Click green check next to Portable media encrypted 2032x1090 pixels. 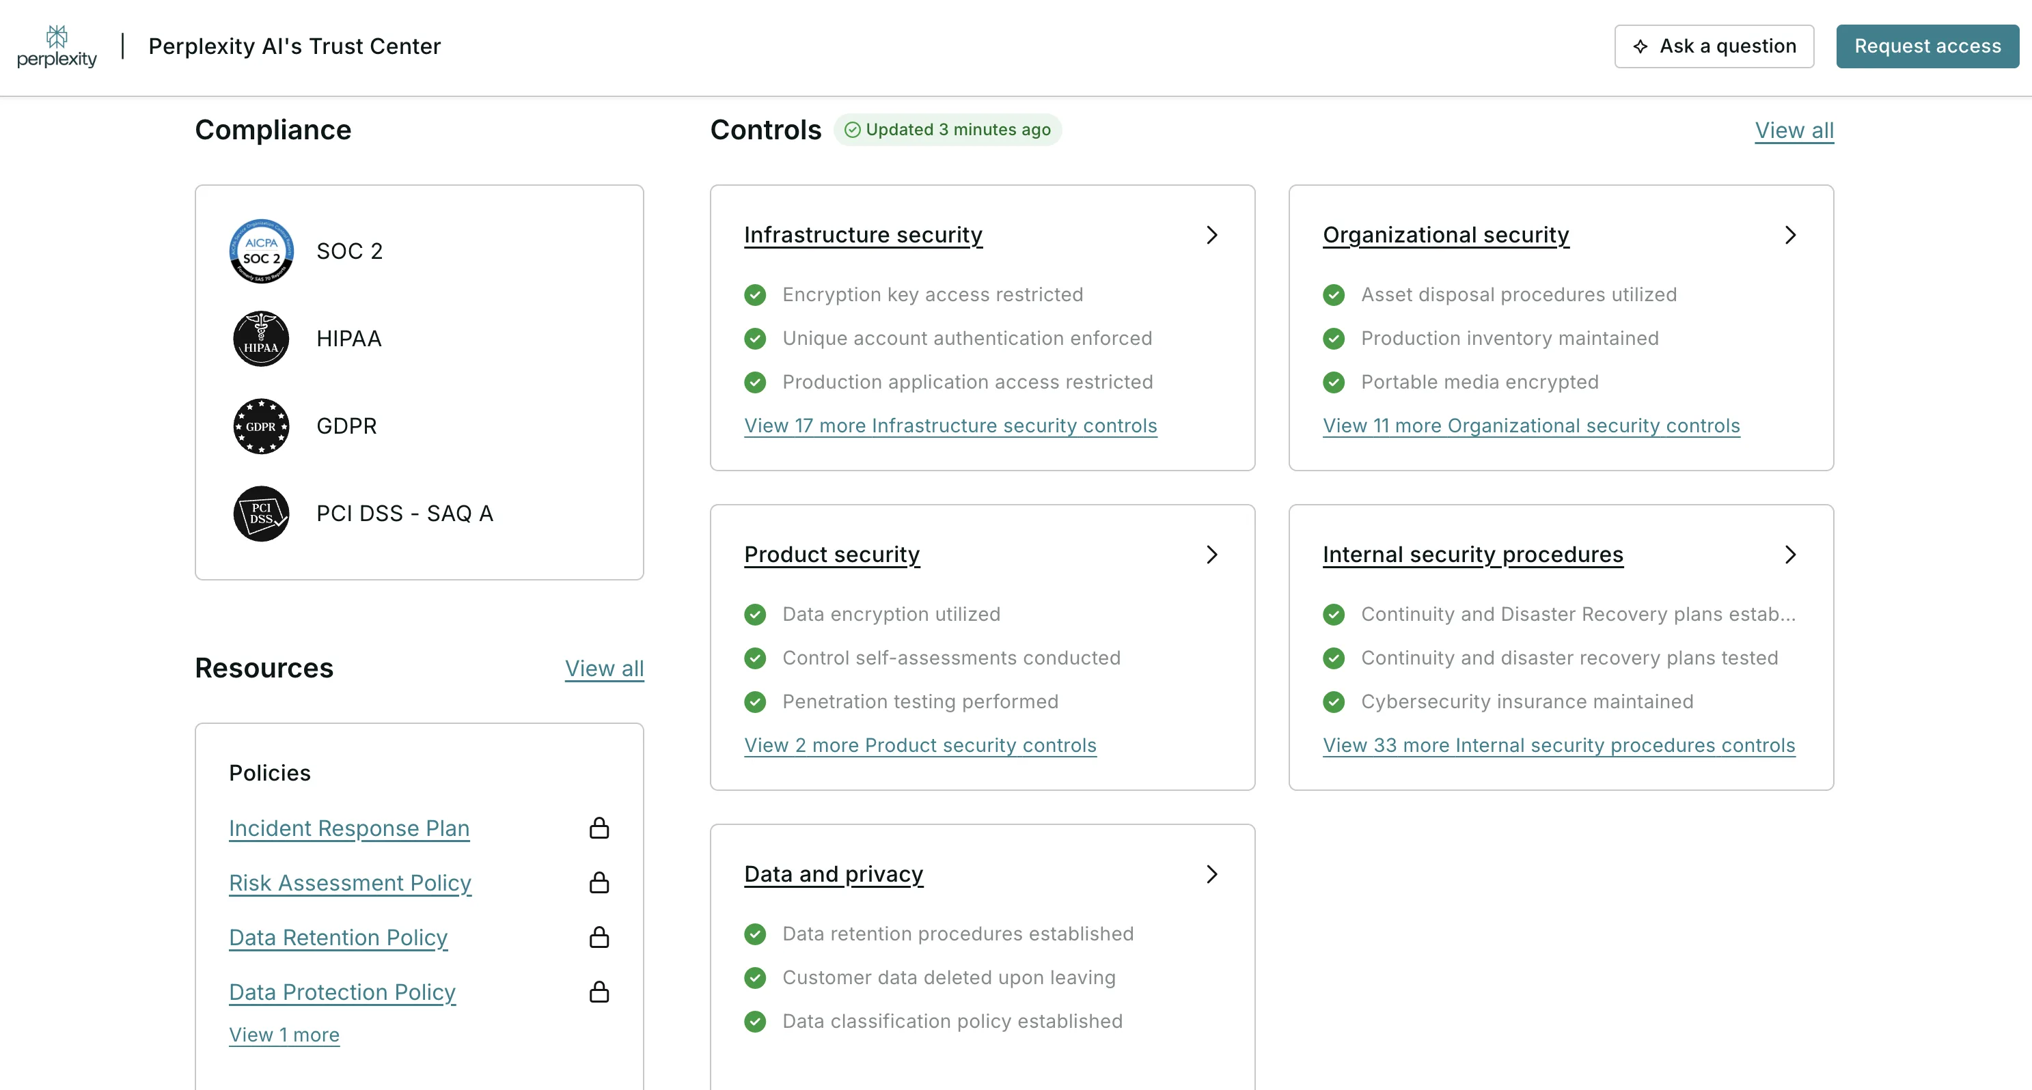tap(1334, 382)
